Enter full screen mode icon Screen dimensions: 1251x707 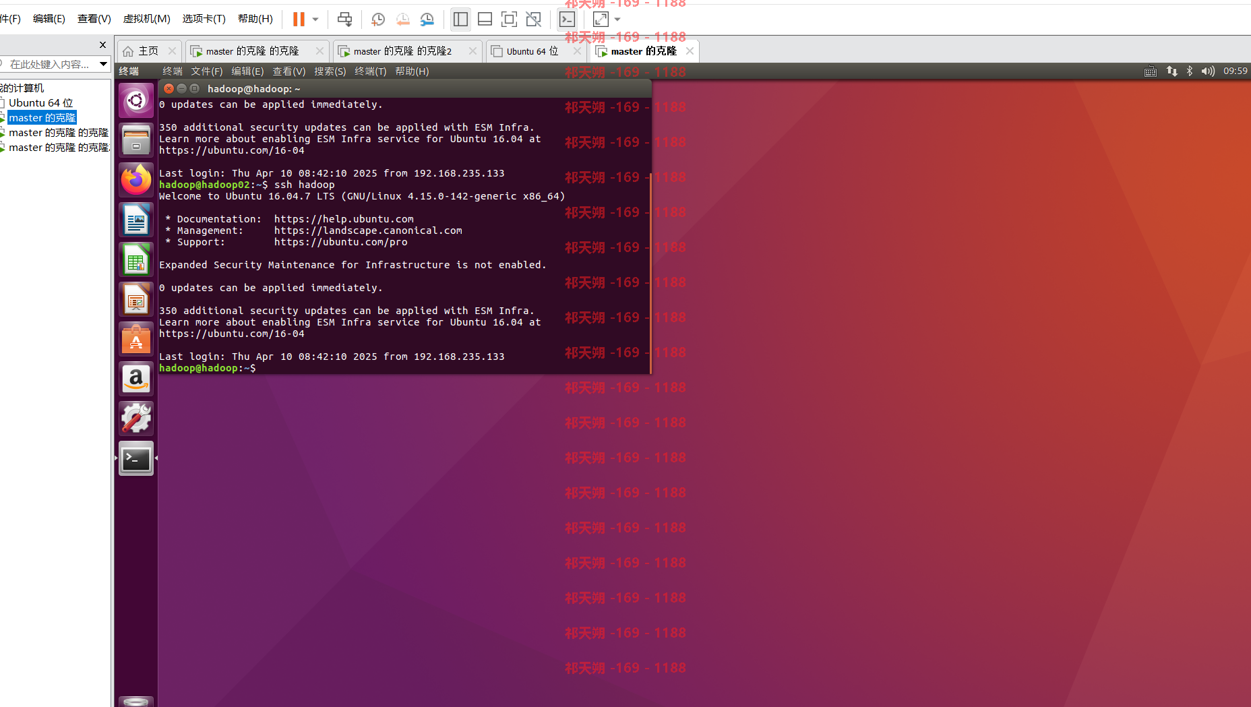[x=509, y=19]
